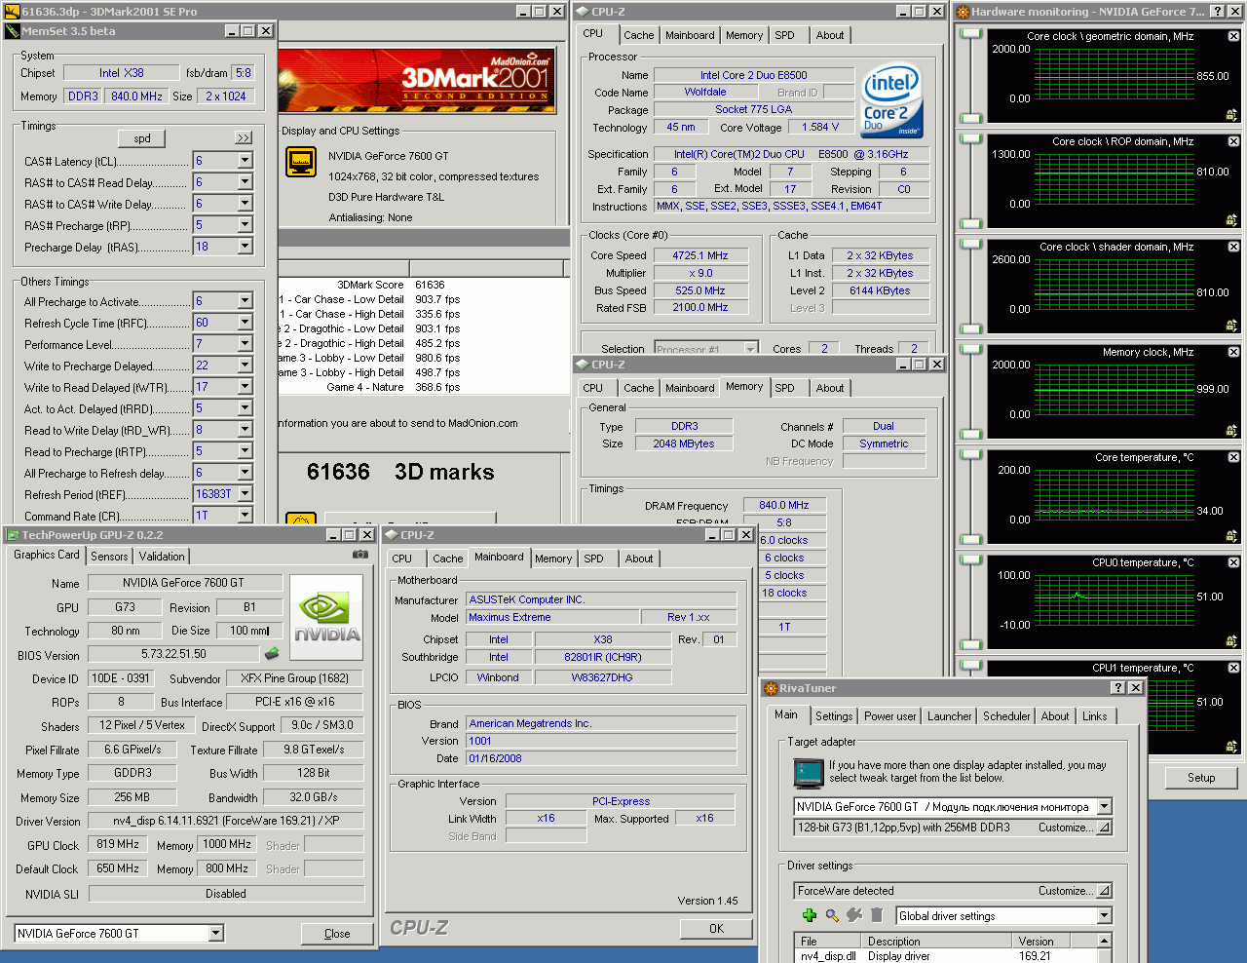
Task: Click the Hardware monitoring help question mark
Action: [x=1218, y=11]
